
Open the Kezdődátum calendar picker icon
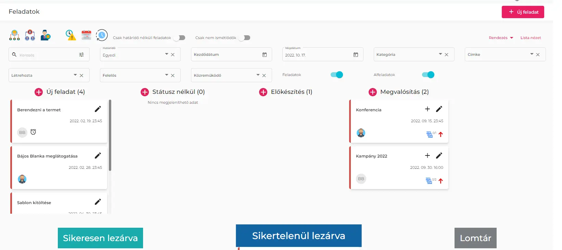point(265,55)
